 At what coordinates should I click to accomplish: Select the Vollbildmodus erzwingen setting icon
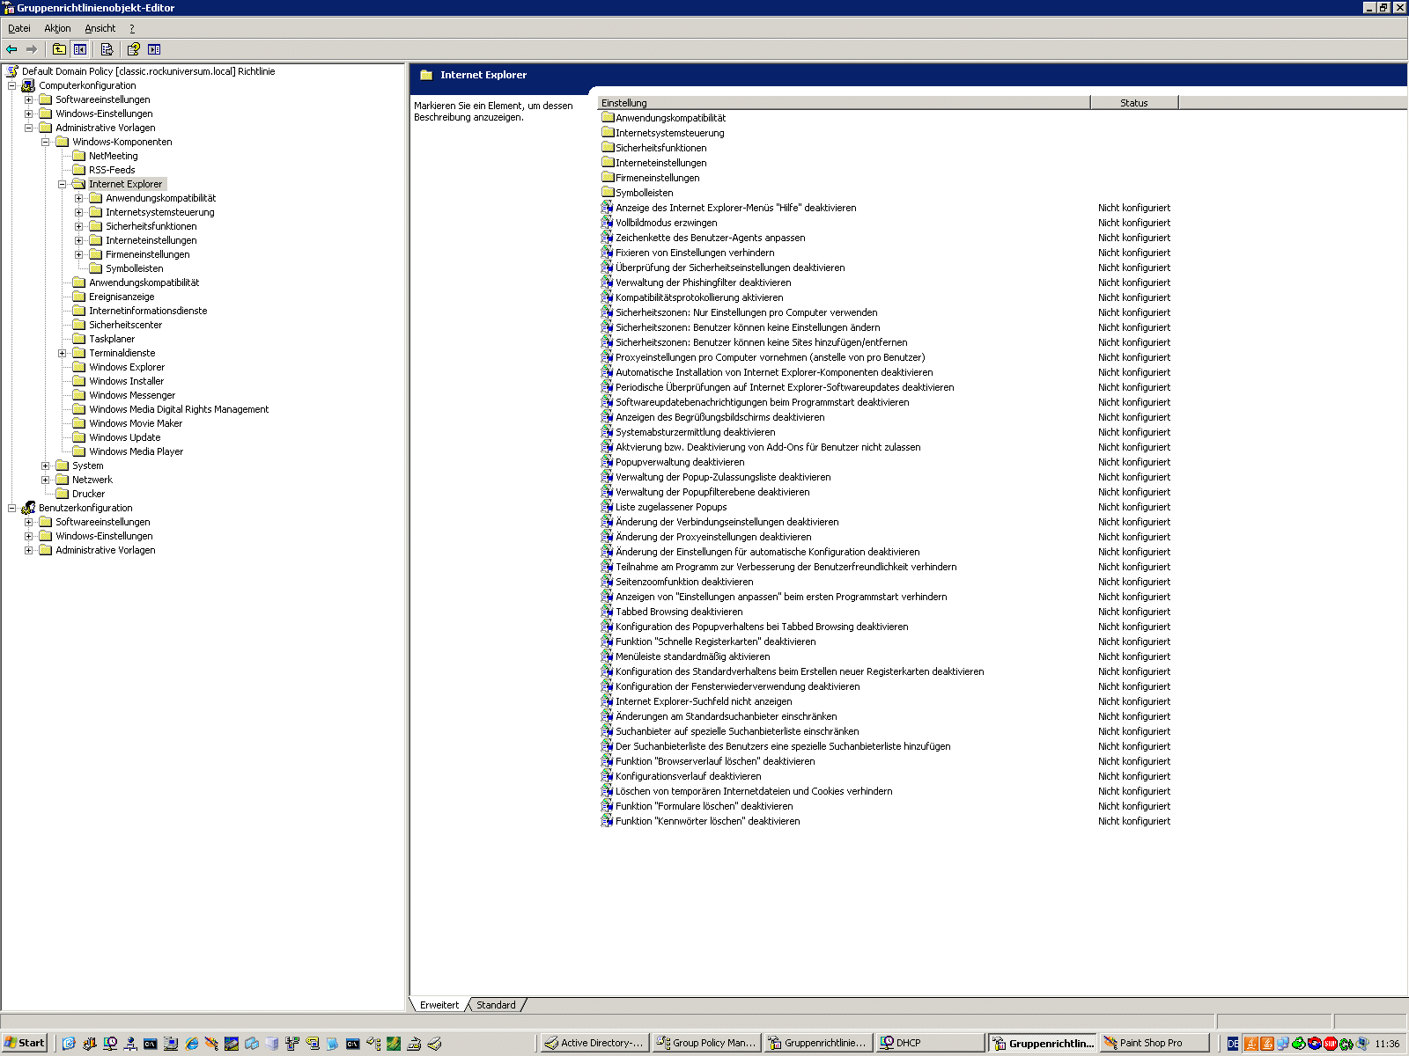click(607, 223)
